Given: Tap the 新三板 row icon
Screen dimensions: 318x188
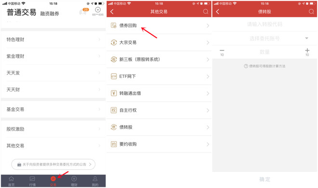Looking at the screenshot, I should tap(114, 59).
